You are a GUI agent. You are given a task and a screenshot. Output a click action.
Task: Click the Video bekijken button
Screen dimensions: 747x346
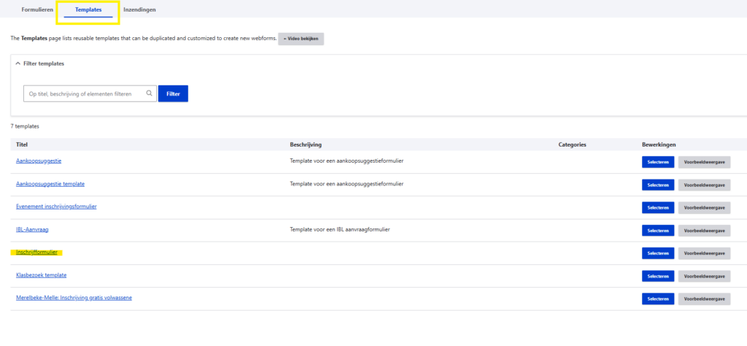point(301,39)
